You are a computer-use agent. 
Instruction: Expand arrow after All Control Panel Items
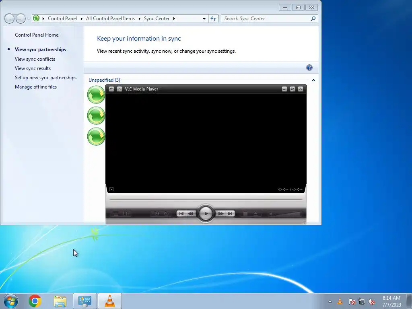click(139, 19)
